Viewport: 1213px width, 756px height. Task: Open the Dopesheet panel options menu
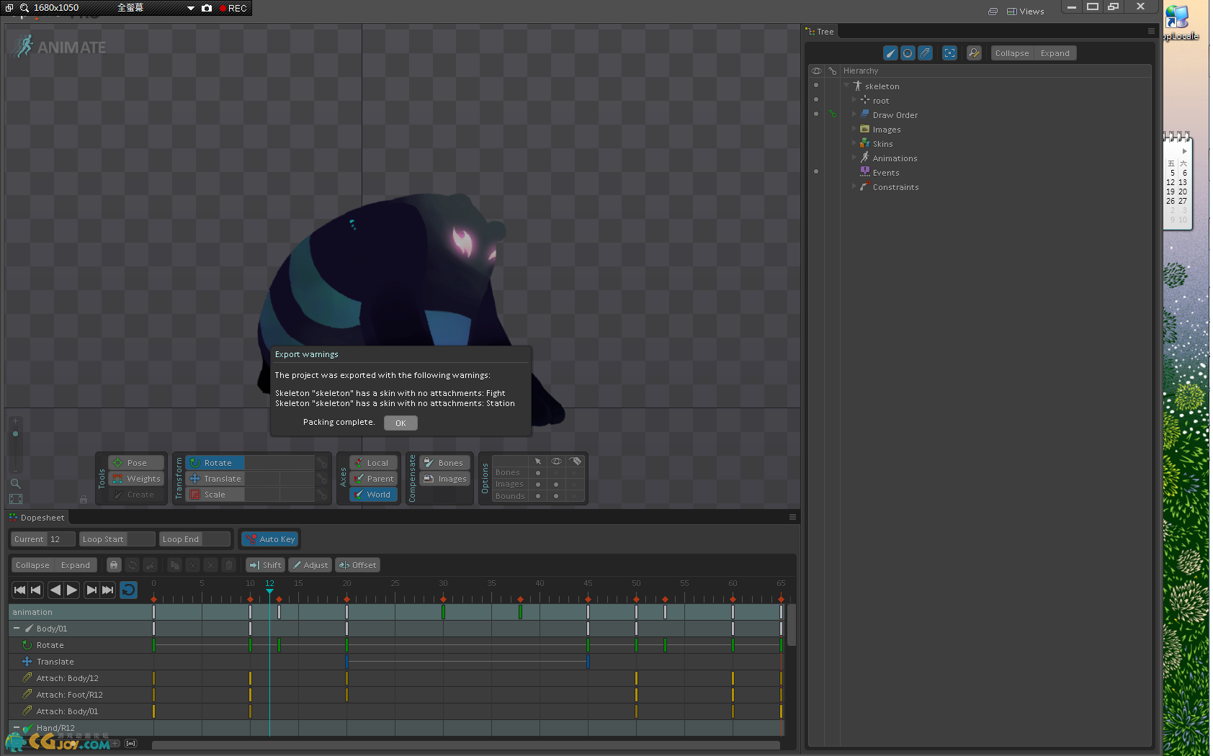coord(792,517)
